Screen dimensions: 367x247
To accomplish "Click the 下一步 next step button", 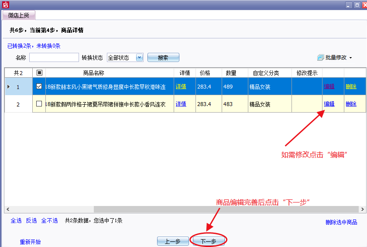I will pyautogui.click(x=209, y=241).
